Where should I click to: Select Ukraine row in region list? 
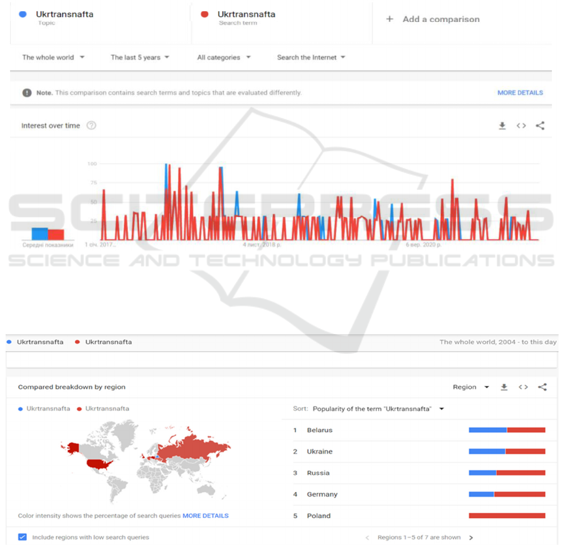(x=420, y=452)
